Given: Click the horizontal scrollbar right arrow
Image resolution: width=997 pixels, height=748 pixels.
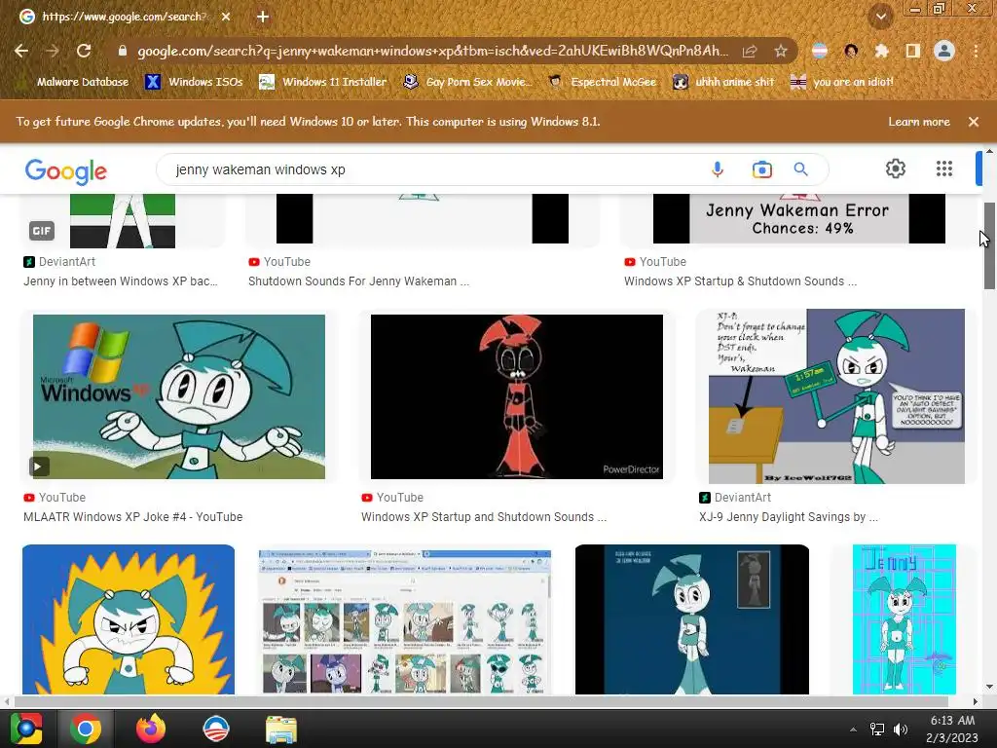Looking at the screenshot, I should [976, 701].
